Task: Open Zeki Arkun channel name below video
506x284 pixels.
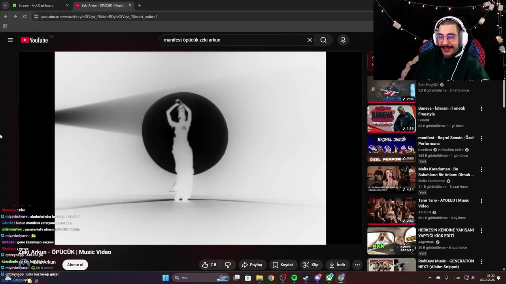Action: click(x=44, y=262)
